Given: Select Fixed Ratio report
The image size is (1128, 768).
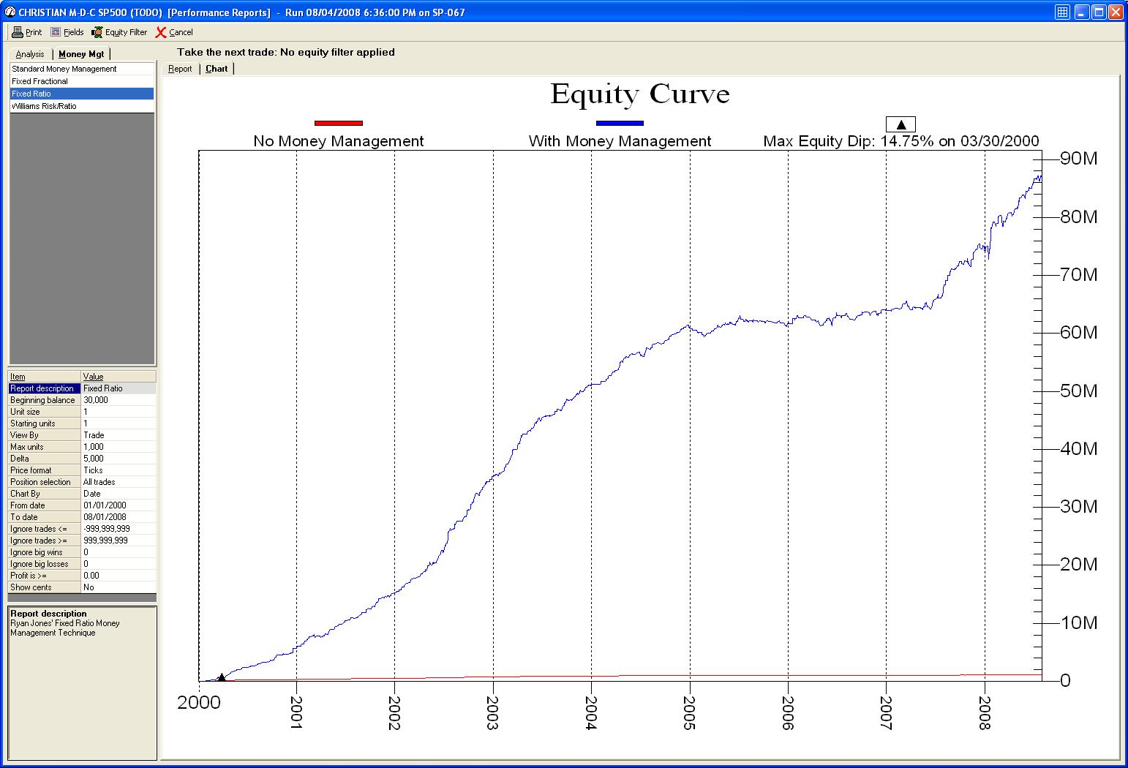Looking at the screenshot, I should 82,94.
